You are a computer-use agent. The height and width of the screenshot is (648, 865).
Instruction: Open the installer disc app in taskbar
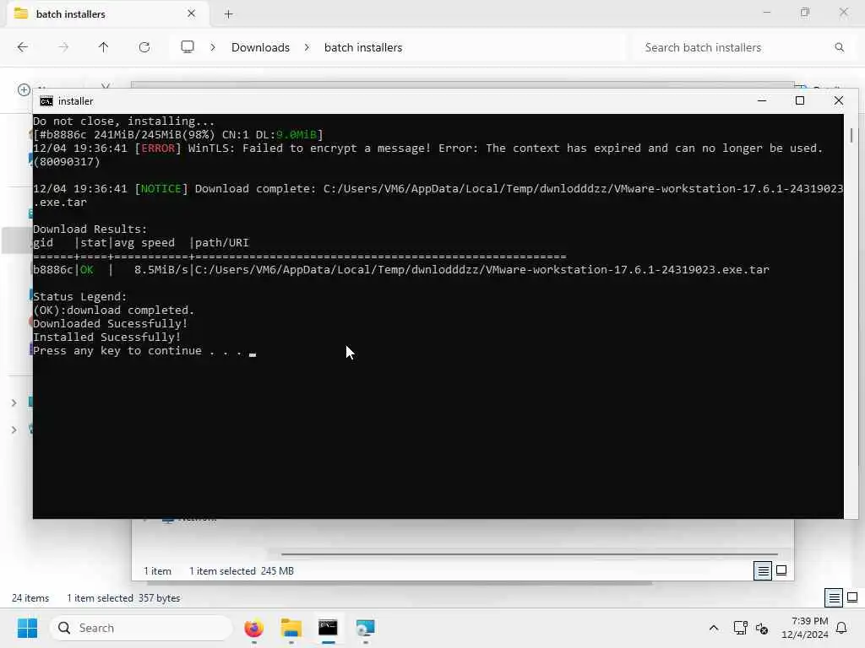click(x=365, y=628)
